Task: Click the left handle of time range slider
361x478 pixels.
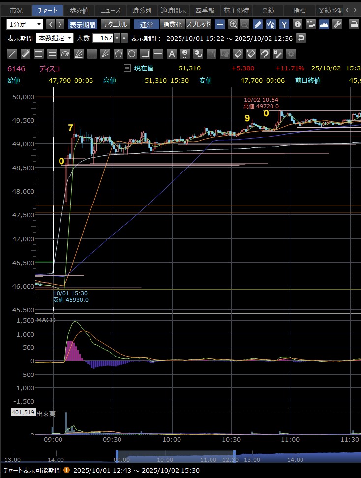Action: coord(117,455)
